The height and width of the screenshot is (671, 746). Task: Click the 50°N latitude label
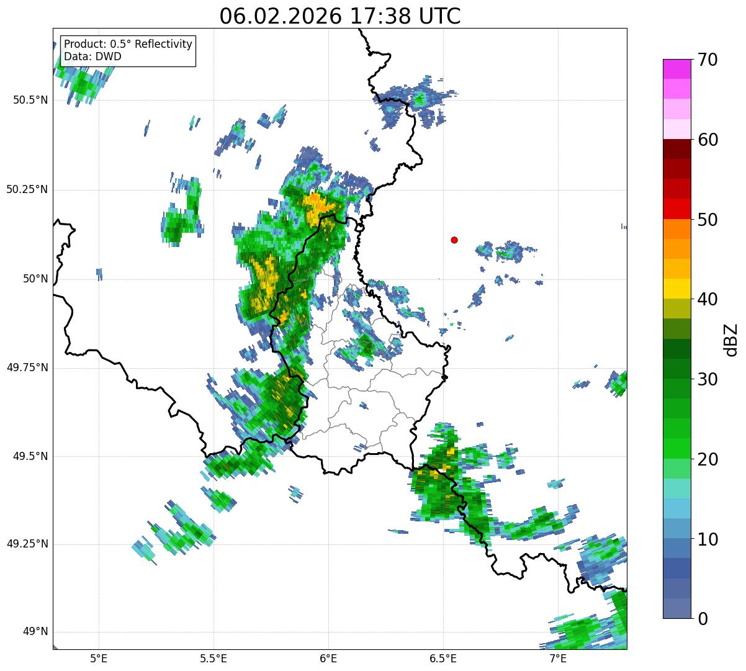[36, 279]
